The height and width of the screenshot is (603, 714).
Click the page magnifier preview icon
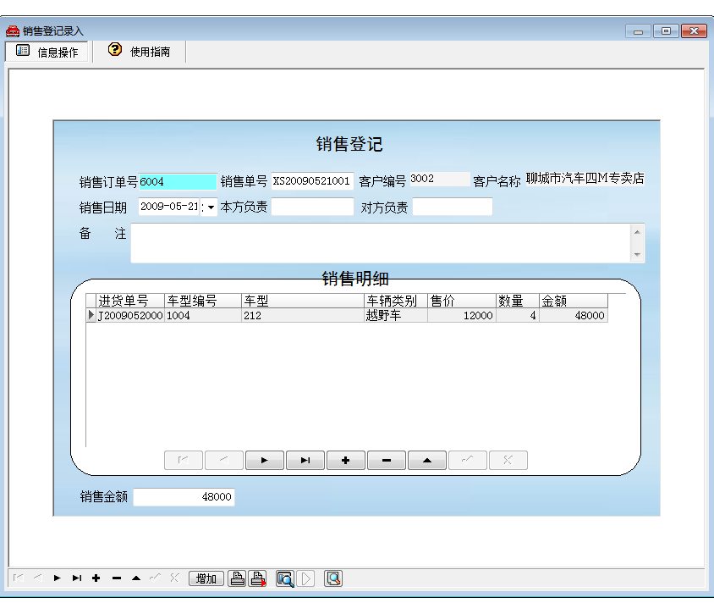(x=333, y=578)
